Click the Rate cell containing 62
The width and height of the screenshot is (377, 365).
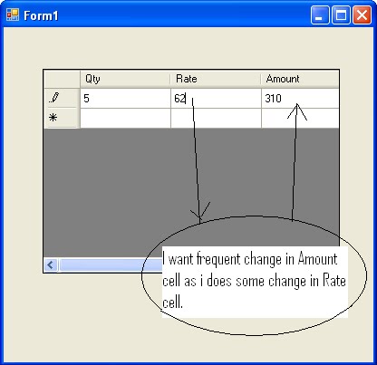click(216, 99)
